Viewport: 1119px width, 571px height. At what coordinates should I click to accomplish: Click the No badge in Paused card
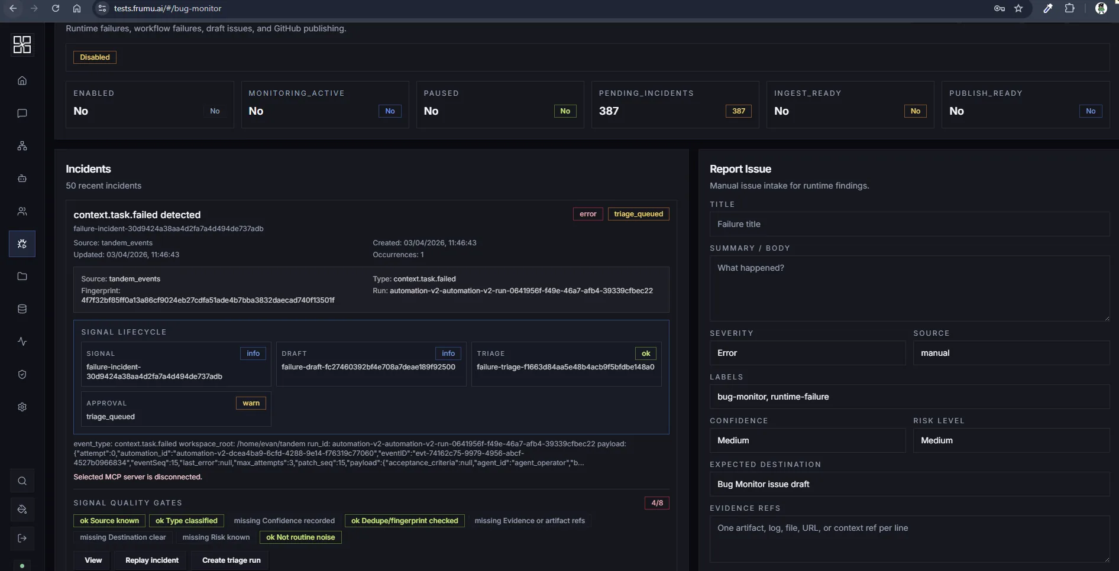pos(565,111)
